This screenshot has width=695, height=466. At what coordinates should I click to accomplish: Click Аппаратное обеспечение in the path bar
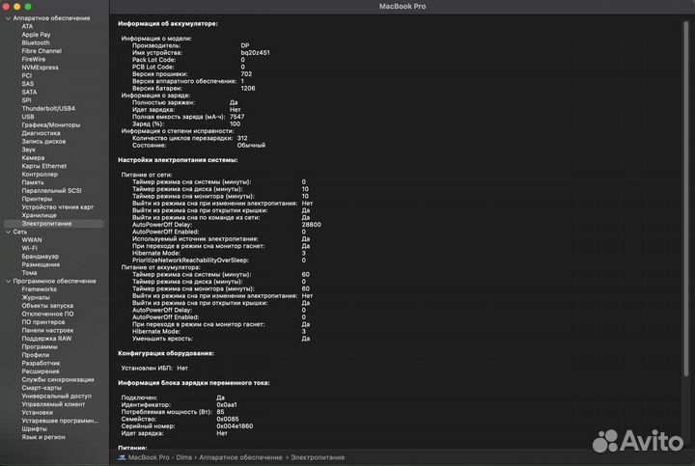[x=240, y=457]
